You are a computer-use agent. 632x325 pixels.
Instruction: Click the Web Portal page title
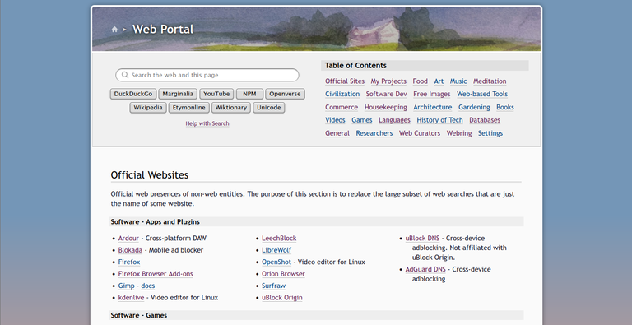tap(163, 30)
